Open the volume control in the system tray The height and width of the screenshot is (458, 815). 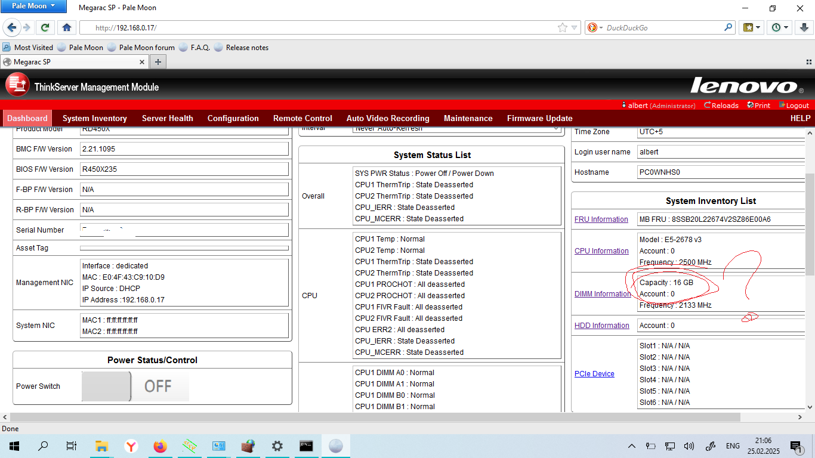(x=689, y=445)
